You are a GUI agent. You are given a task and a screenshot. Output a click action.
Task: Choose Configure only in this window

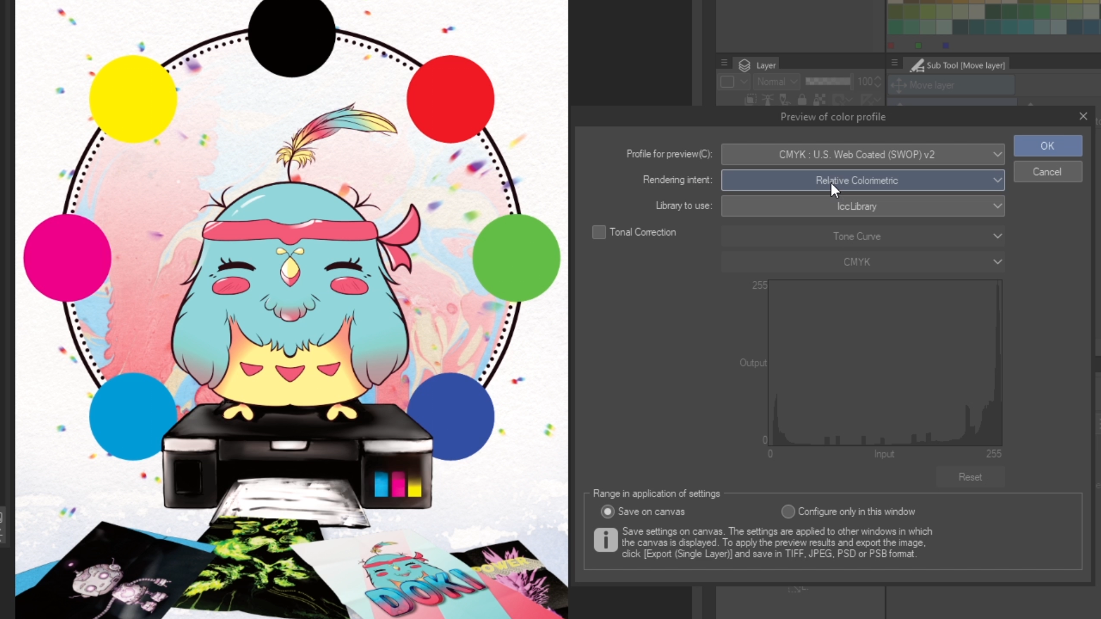coord(788,511)
